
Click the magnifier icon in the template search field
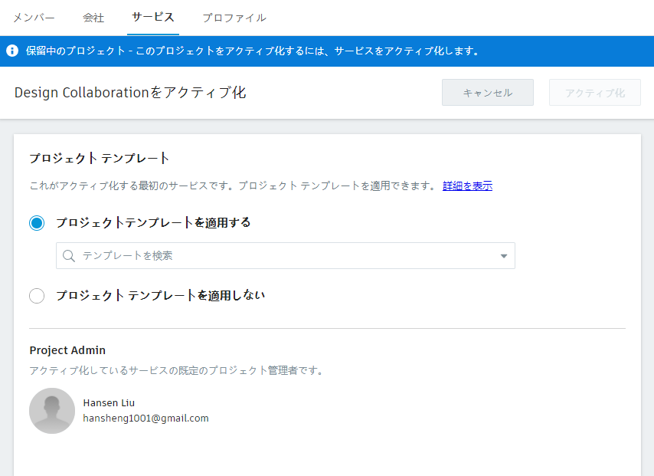[x=69, y=255]
